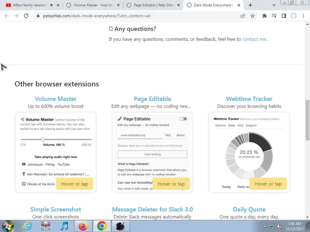Toggle the browser side panel
The image size is (310, 232).
(x=284, y=16)
